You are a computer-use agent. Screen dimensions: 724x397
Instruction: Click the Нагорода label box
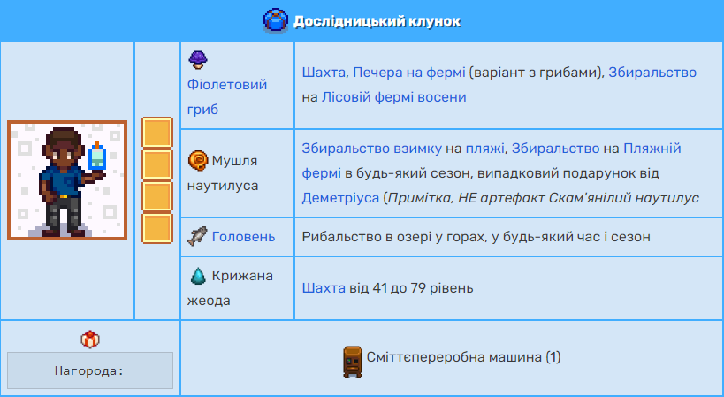[x=90, y=370]
